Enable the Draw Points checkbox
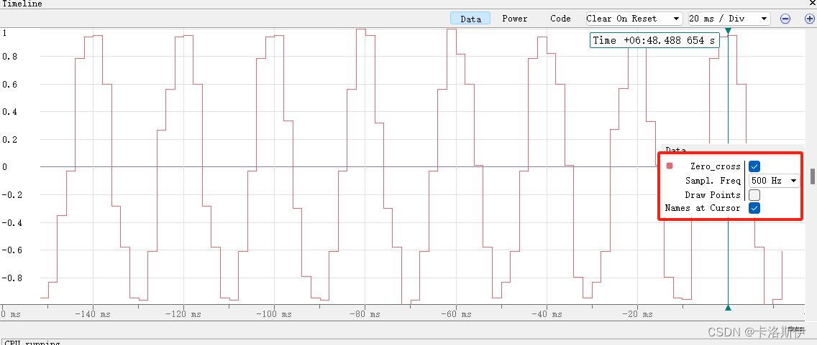 coord(754,195)
